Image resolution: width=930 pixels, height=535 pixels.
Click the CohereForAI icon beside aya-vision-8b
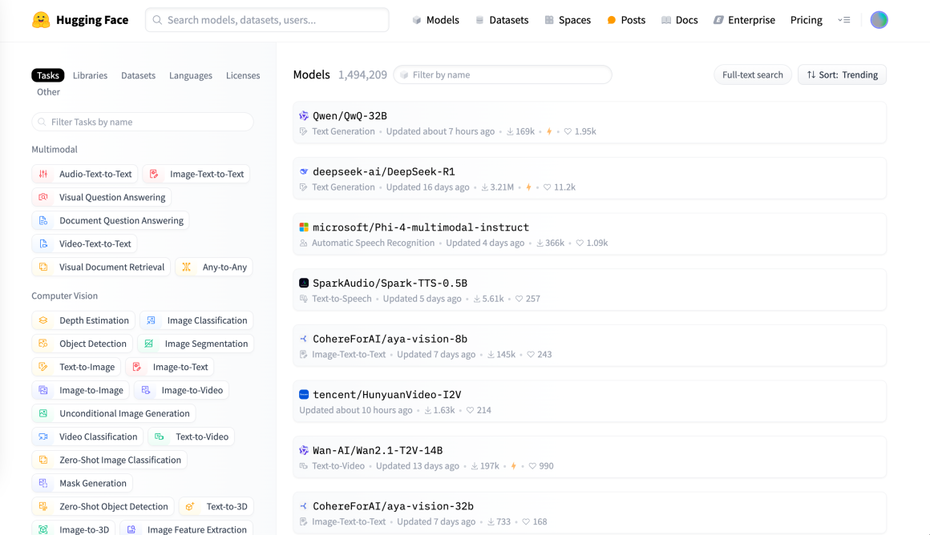coord(304,339)
